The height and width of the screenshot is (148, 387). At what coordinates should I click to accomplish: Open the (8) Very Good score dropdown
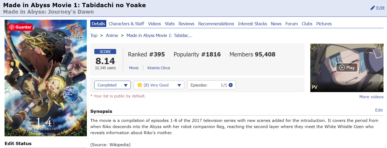coord(159,85)
